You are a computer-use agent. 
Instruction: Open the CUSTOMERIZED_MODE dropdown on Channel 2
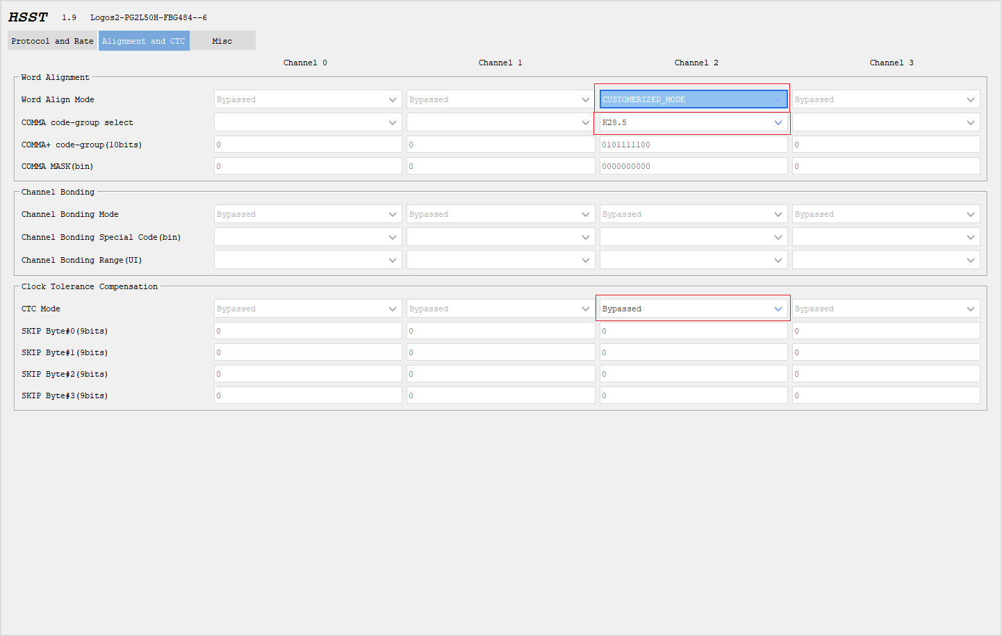[692, 99]
